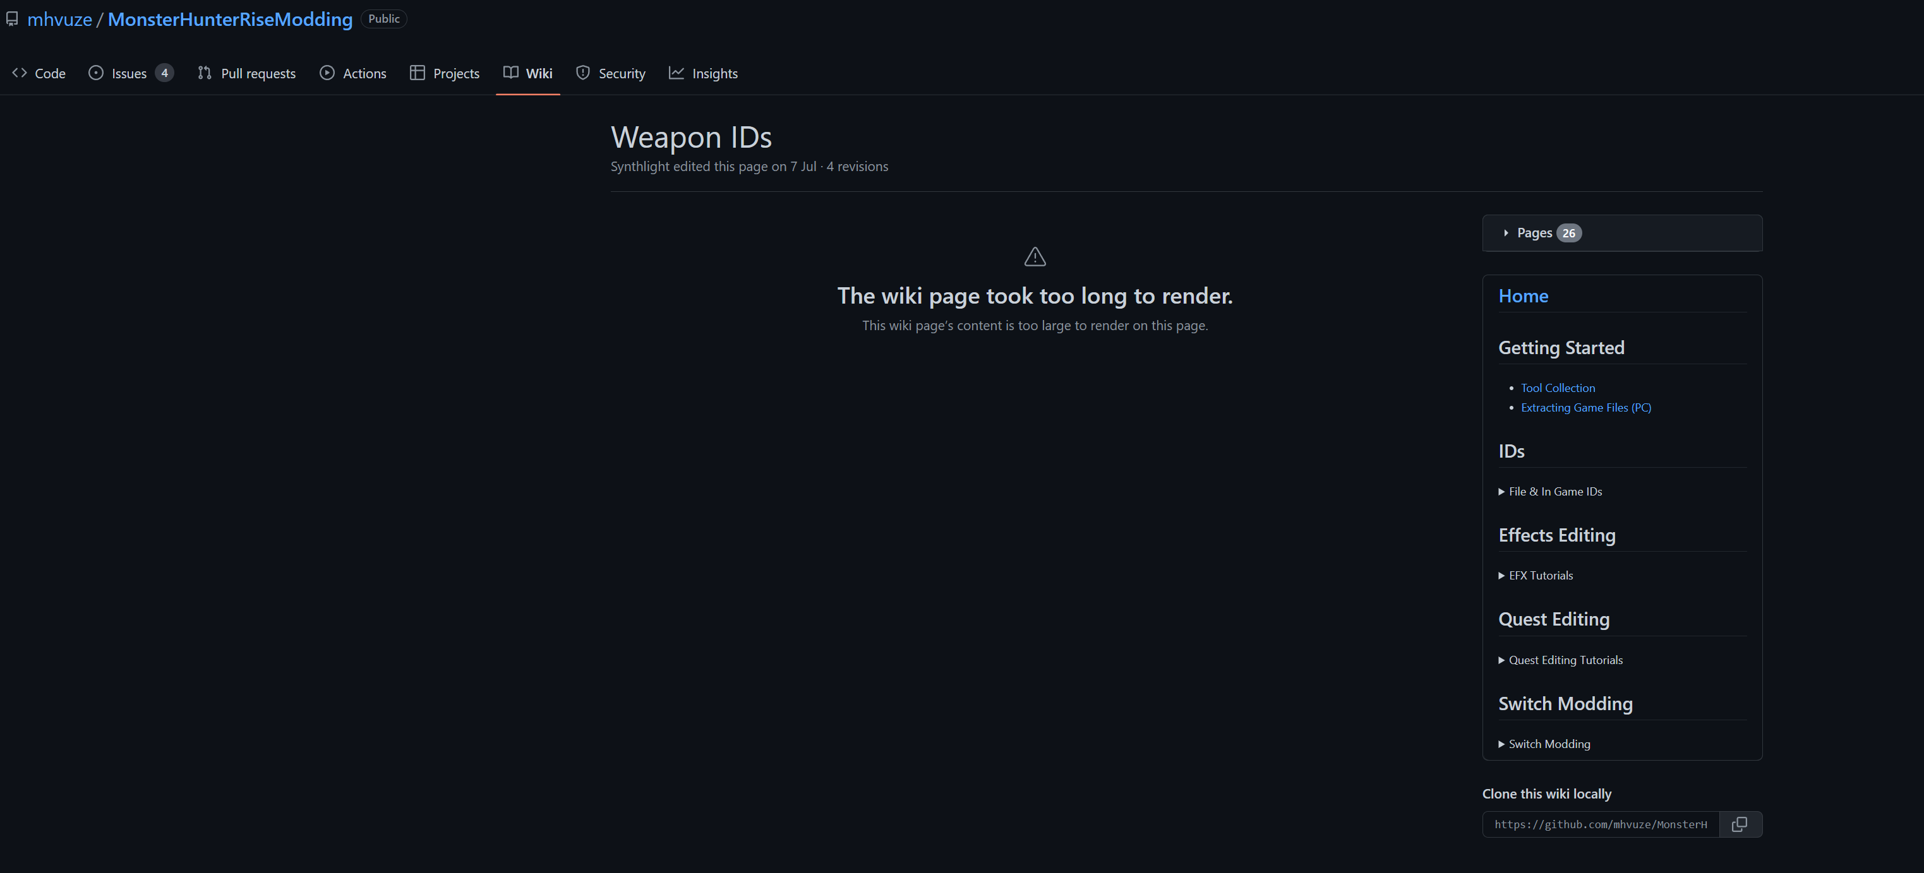Click the repository book icon beside mhvuze

12,19
